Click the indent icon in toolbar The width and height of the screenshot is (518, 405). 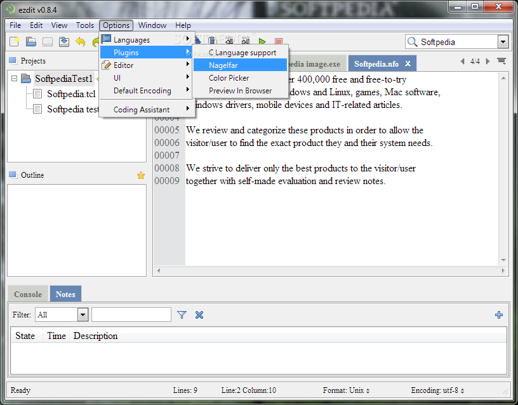(246, 41)
